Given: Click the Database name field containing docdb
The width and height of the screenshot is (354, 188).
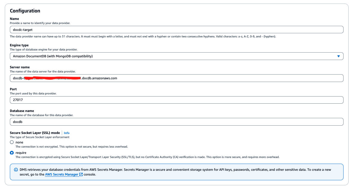Looking at the screenshot, I should point(176,122).
